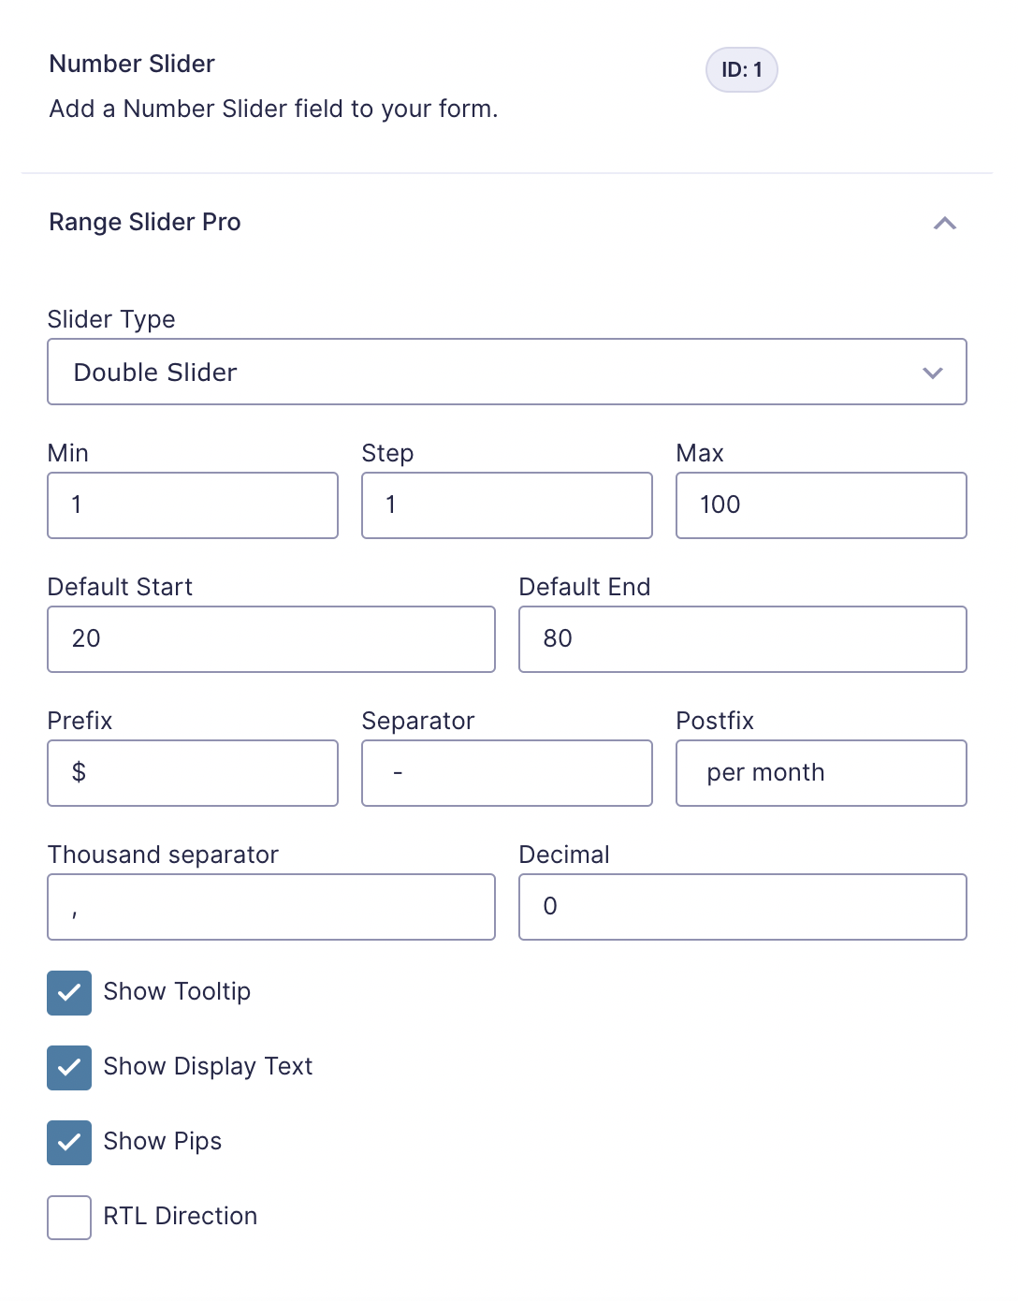Click the Show Pips label text
1018x1301 pixels.
click(x=163, y=1141)
